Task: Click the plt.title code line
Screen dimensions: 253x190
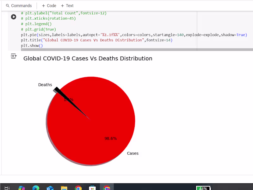Action: click(x=95, y=40)
